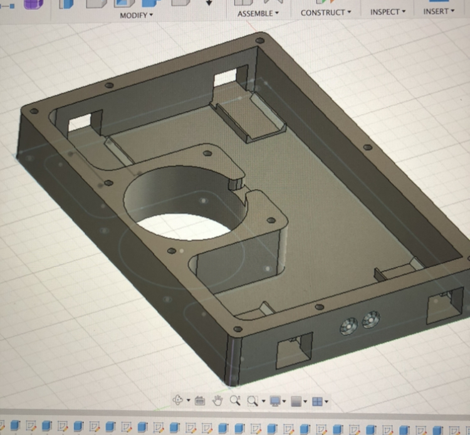Select the large circular cutout in model
Viewport: 470px width, 435px height.
(x=186, y=204)
